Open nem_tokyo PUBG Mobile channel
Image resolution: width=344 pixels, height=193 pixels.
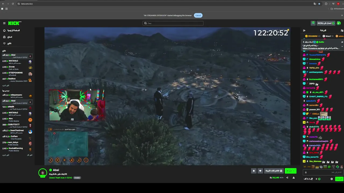click(17, 143)
